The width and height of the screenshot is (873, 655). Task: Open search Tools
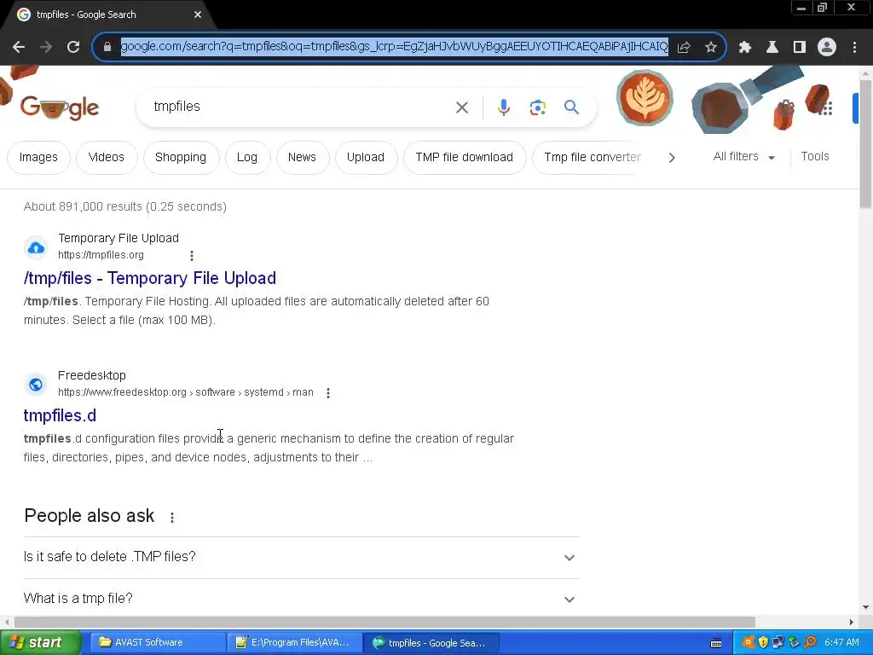(x=814, y=157)
